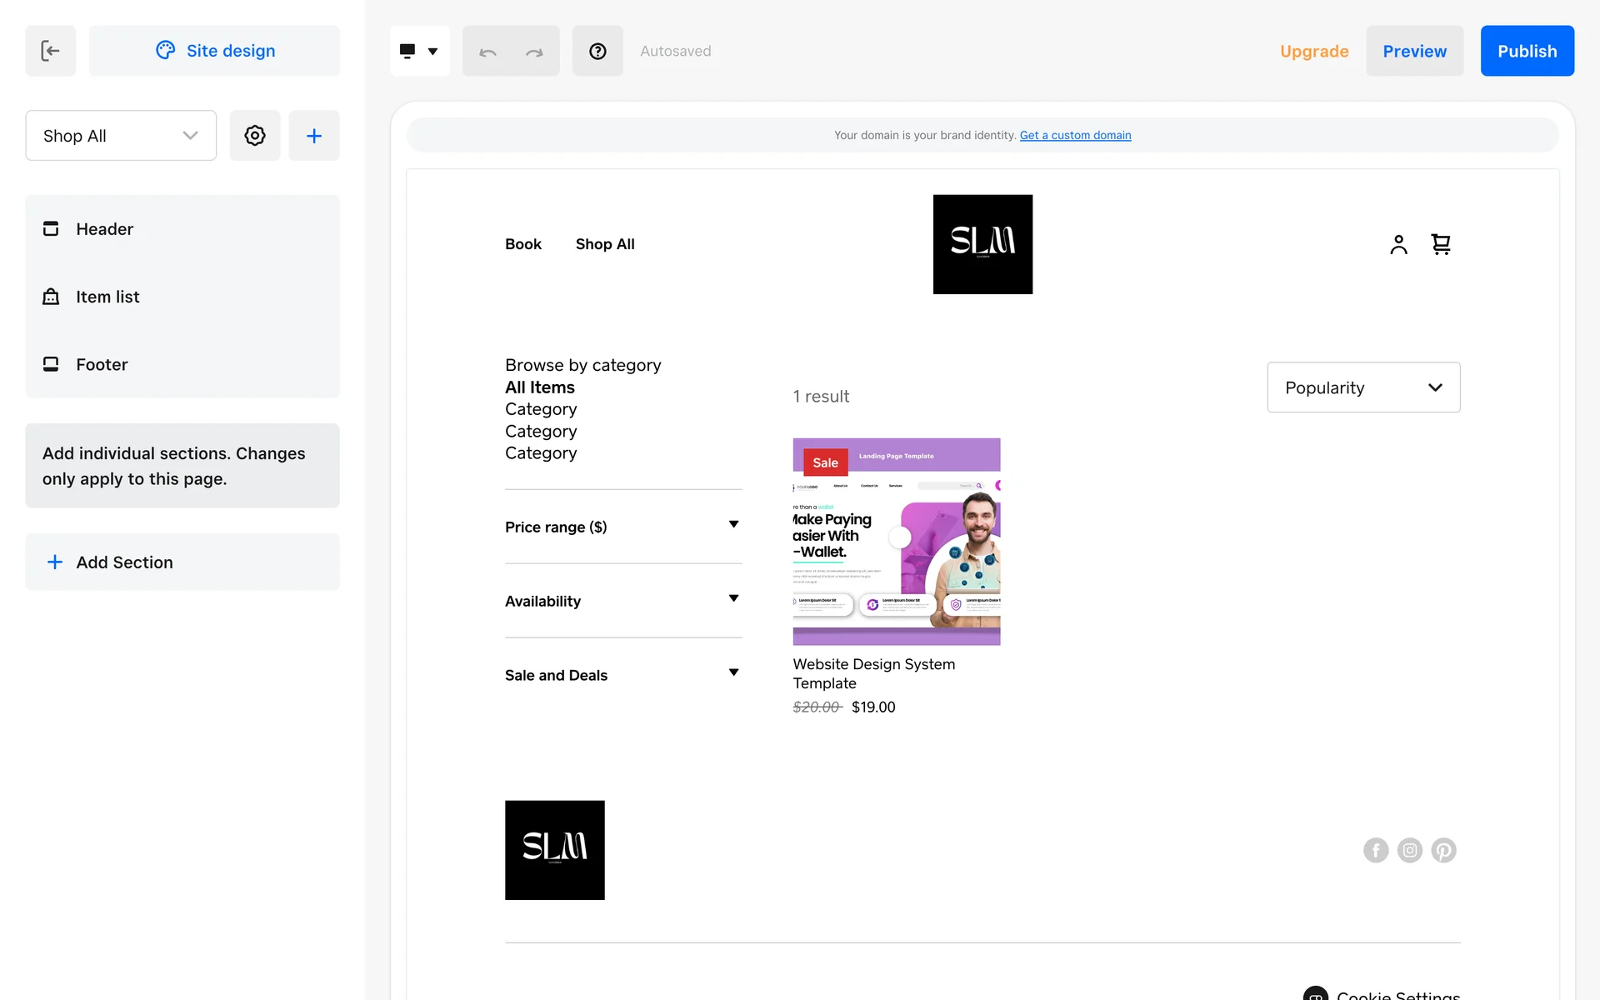Click the exit editor icon
The width and height of the screenshot is (1600, 1000).
[x=50, y=51]
